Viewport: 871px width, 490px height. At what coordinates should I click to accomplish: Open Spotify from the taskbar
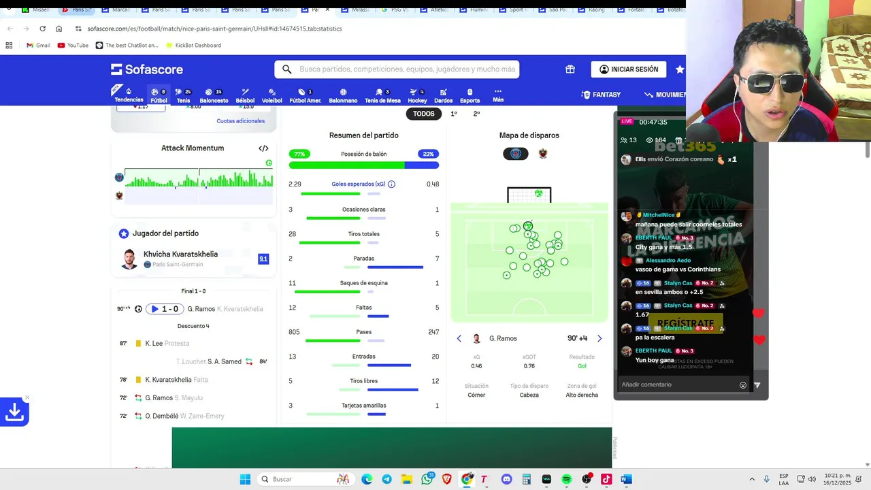click(x=566, y=479)
